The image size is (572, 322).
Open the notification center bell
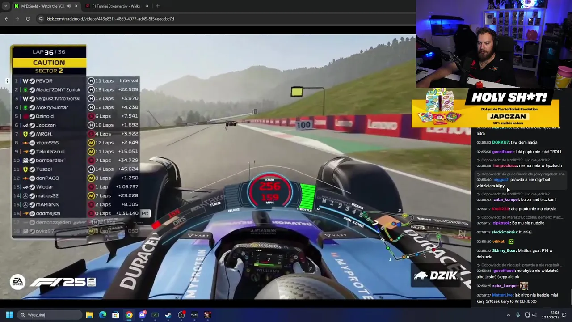564,315
